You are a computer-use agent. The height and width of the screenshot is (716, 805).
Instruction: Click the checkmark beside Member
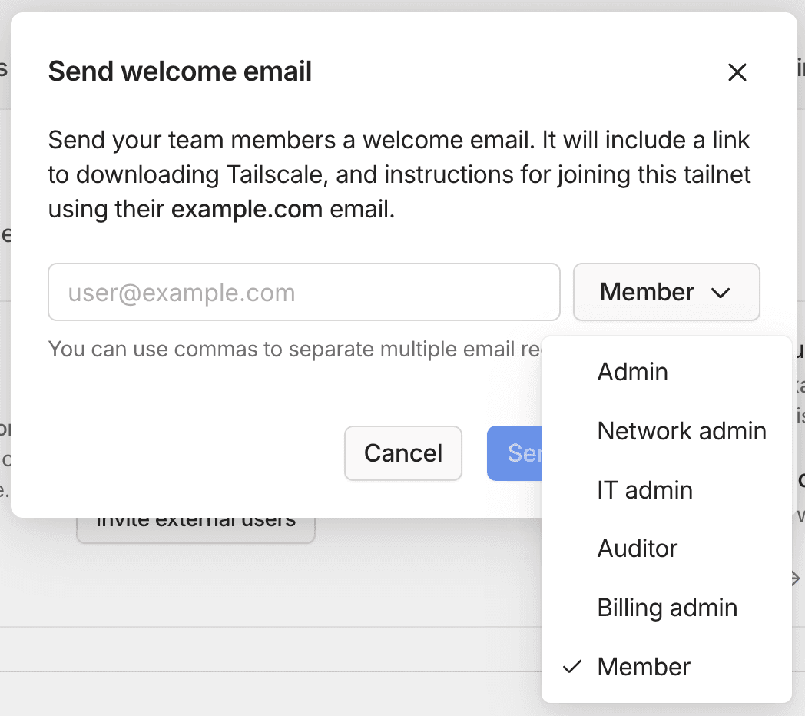(x=571, y=666)
